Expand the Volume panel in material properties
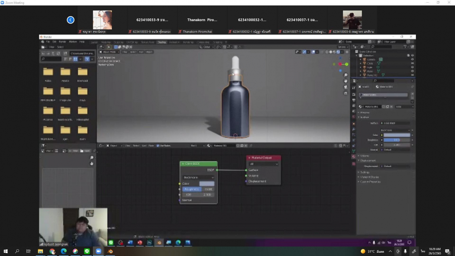Viewport: 455px width, 256px height. point(364,156)
